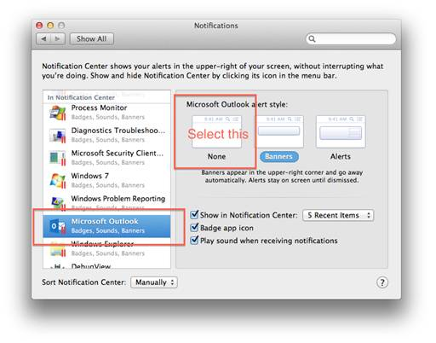
Task: Go forward with the right arrow button
Action: point(58,38)
